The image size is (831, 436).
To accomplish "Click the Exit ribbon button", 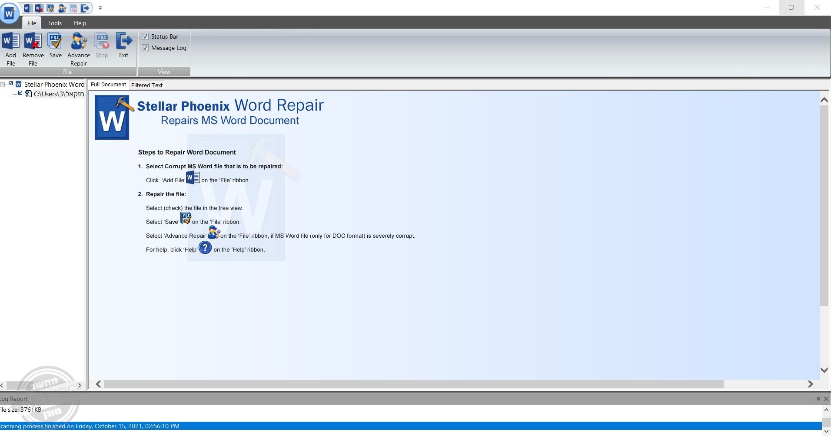I will click(124, 46).
